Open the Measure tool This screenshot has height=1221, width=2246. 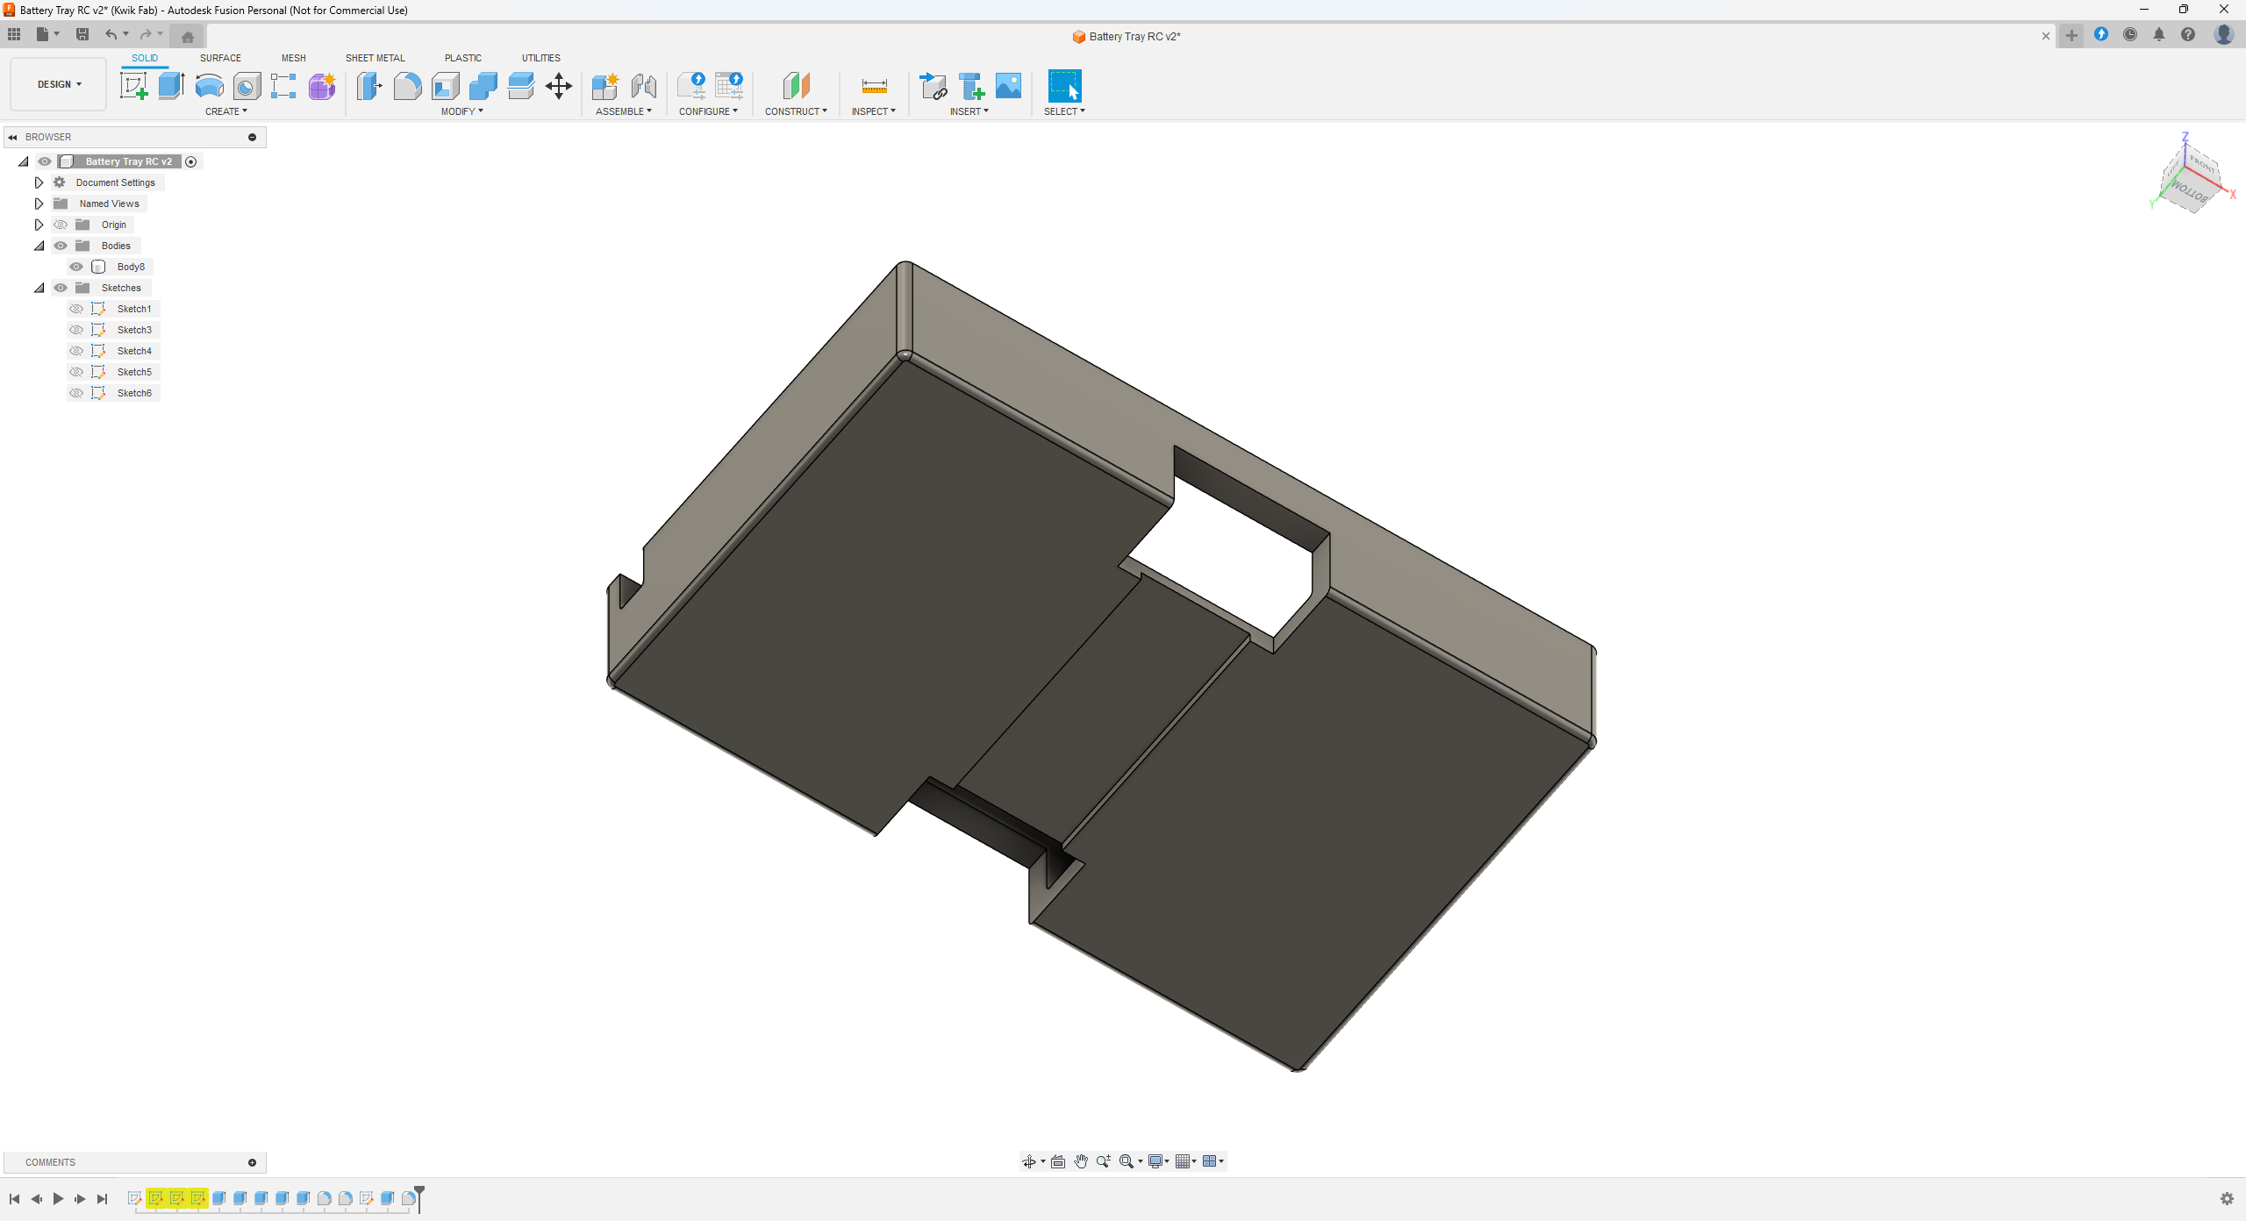tap(874, 86)
